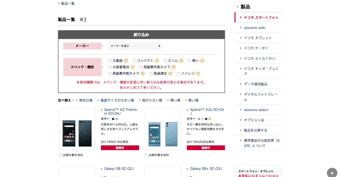Check the 高画素外側カメラ filter

tap(141, 67)
